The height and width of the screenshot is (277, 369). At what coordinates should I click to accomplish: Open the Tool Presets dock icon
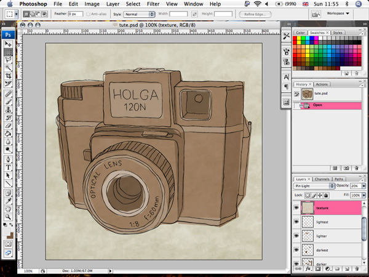click(286, 36)
